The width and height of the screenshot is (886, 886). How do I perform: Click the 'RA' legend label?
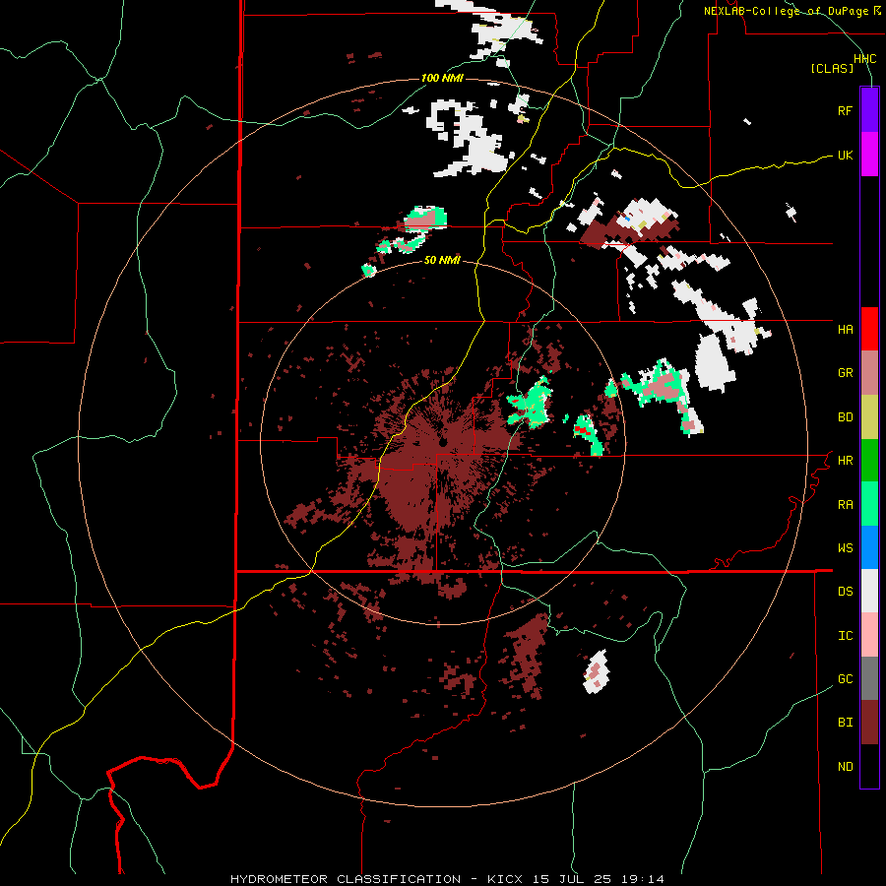[x=845, y=505]
